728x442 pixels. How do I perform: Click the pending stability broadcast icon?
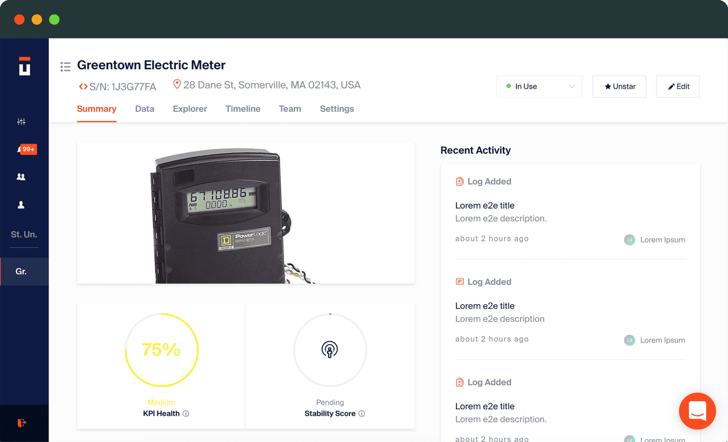(330, 349)
